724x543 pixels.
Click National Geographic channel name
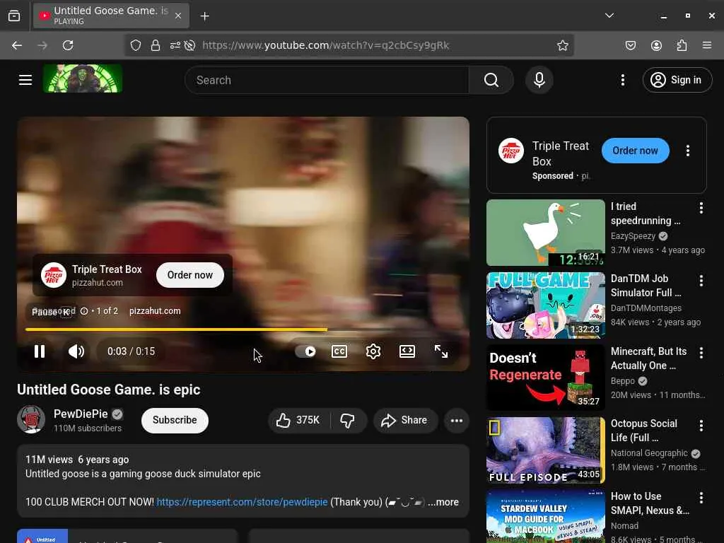tap(649, 453)
